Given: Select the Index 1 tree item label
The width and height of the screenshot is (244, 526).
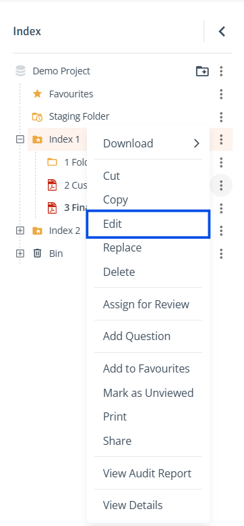Looking at the screenshot, I should click(65, 139).
